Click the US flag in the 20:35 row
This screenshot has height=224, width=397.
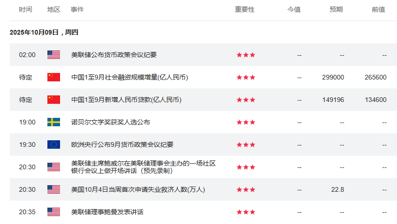pyautogui.click(x=53, y=212)
